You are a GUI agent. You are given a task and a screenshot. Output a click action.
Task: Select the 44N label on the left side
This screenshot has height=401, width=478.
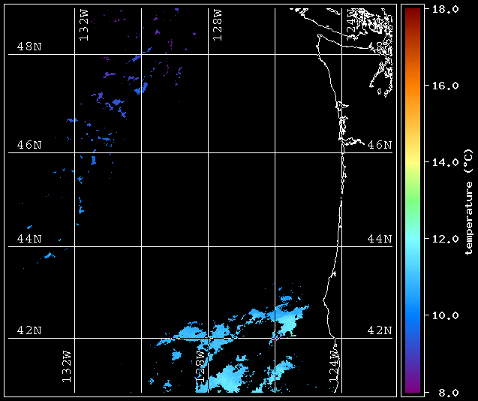pos(29,239)
